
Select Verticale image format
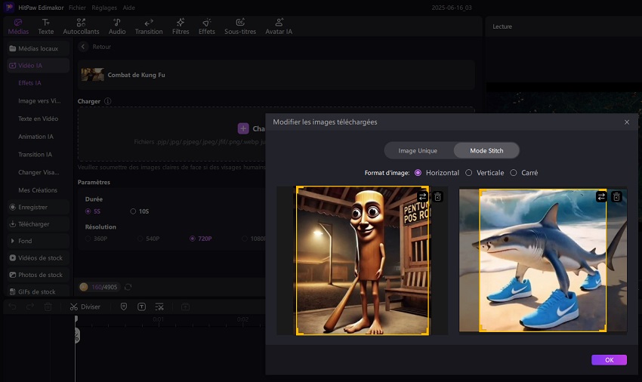click(468, 173)
